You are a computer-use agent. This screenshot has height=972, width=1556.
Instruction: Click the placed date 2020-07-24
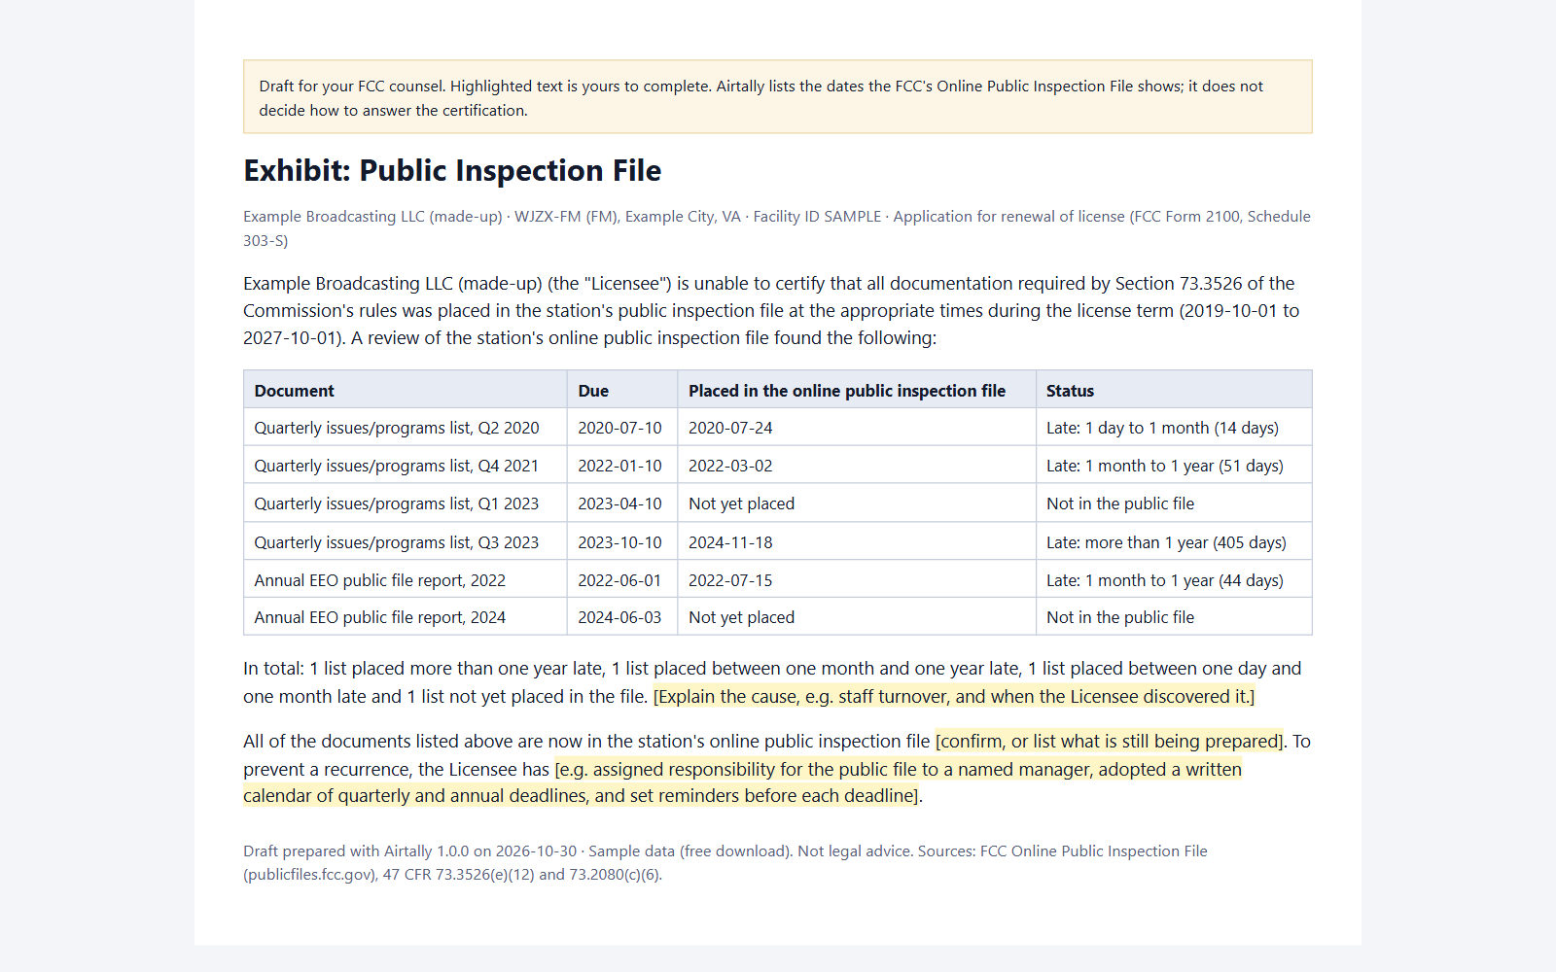(730, 428)
